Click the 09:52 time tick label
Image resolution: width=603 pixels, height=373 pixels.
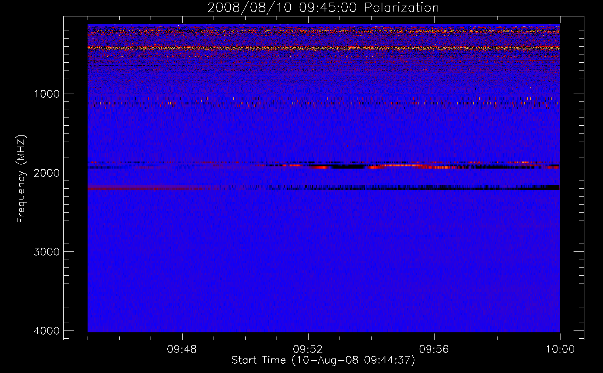tap(308, 350)
